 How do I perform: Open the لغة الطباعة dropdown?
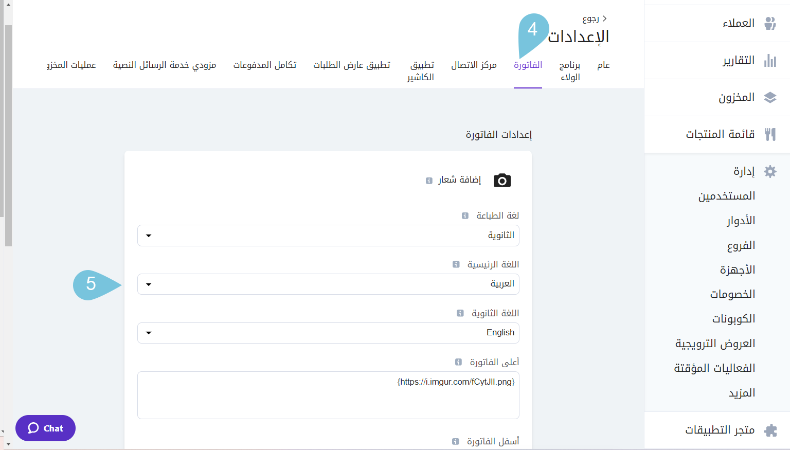click(x=328, y=236)
